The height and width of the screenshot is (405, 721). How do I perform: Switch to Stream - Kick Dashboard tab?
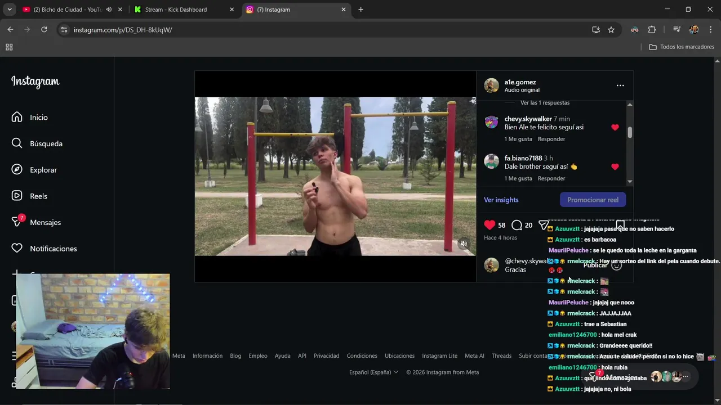184,10
